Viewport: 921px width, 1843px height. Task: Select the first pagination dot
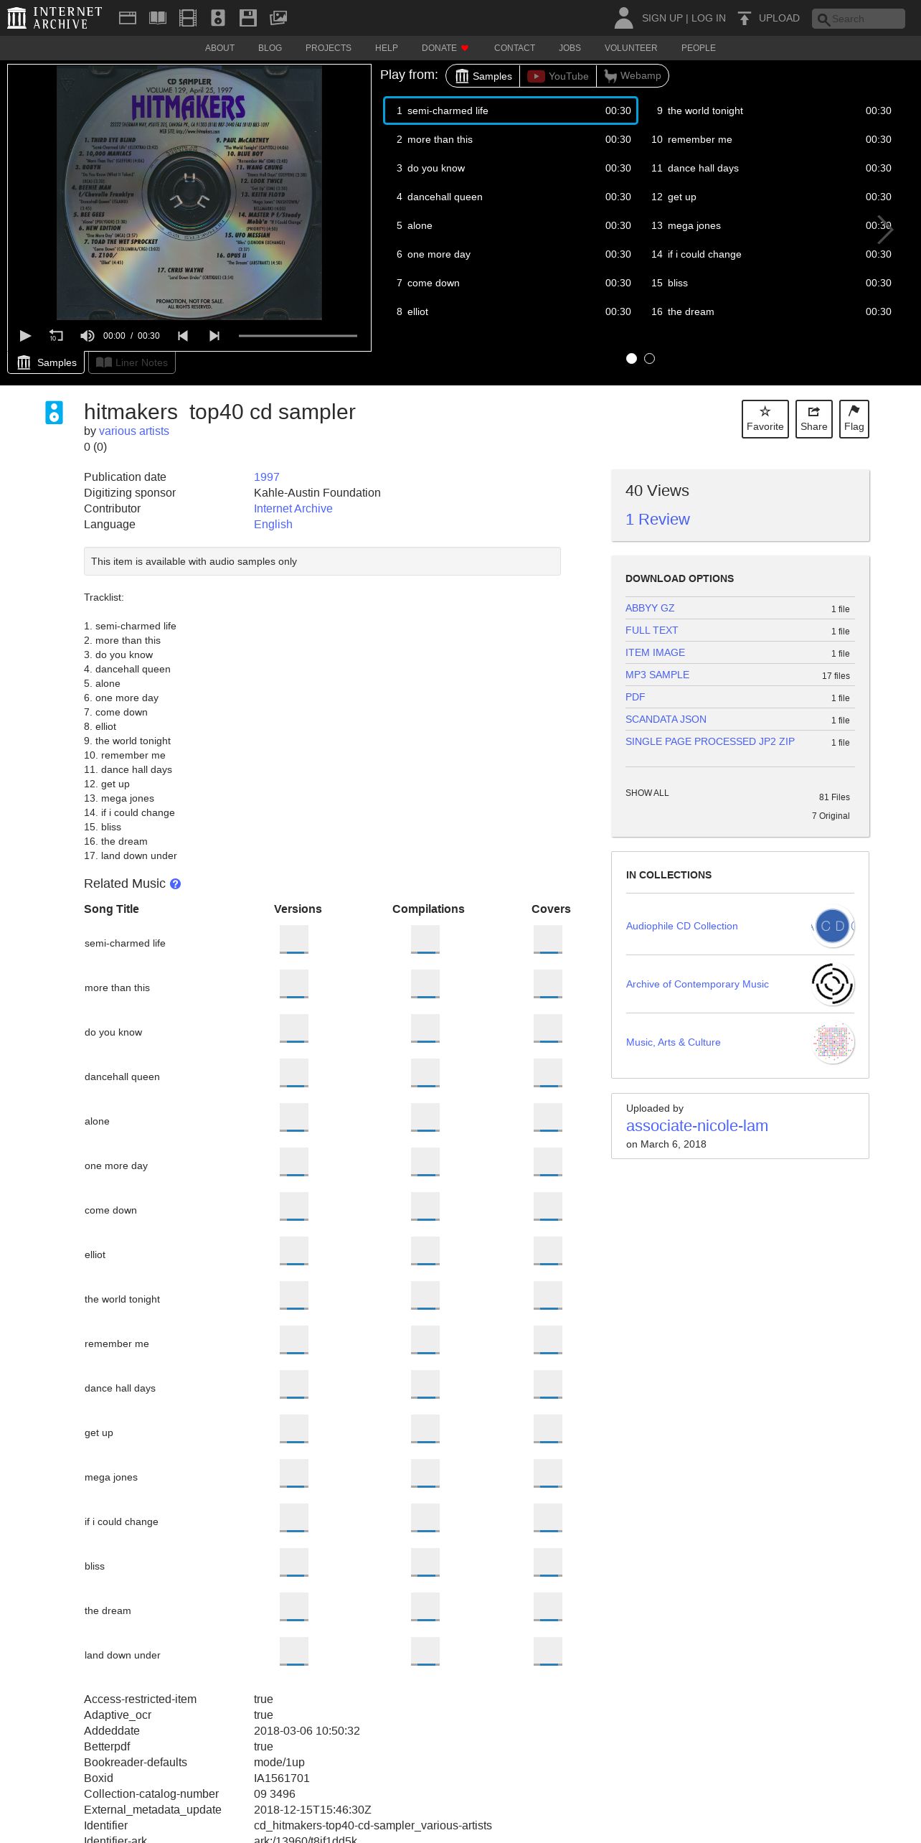tap(631, 359)
